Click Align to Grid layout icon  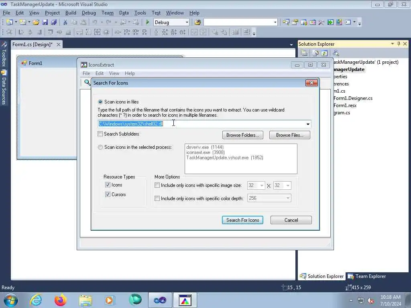pos(10,32)
